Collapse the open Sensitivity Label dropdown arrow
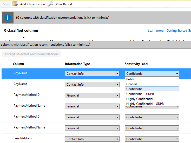This screenshot has width=191, height=143. tap(177, 74)
